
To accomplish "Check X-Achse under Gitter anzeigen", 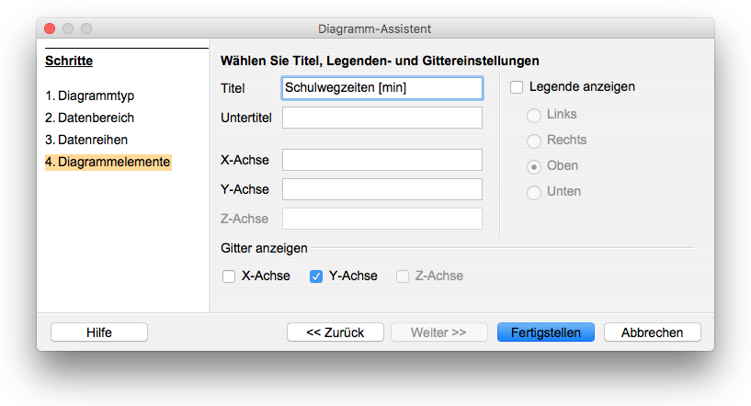I will click(x=229, y=276).
